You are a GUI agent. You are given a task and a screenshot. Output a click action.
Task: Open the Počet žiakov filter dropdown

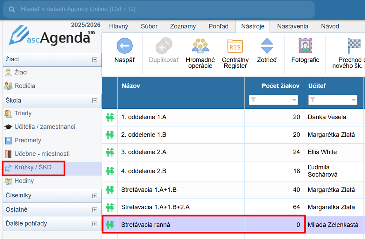click(x=294, y=100)
